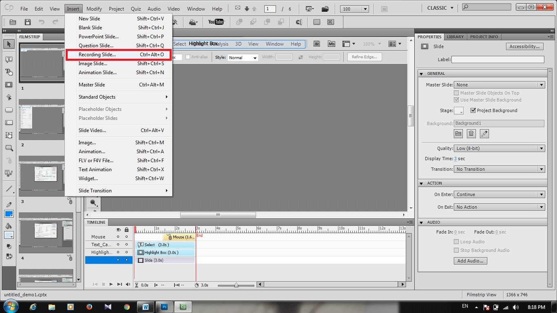Collapse the AUDIO section

(422, 222)
